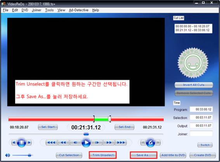Click the Output time field

click(x=201, y=126)
